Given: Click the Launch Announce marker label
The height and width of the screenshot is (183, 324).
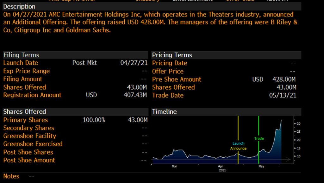Looking at the screenshot, I should click(238, 146).
